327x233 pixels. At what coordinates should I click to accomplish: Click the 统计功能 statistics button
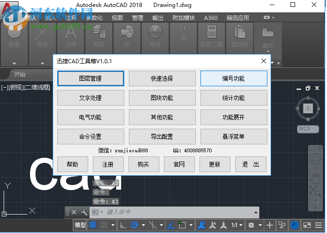click(234, 98)
